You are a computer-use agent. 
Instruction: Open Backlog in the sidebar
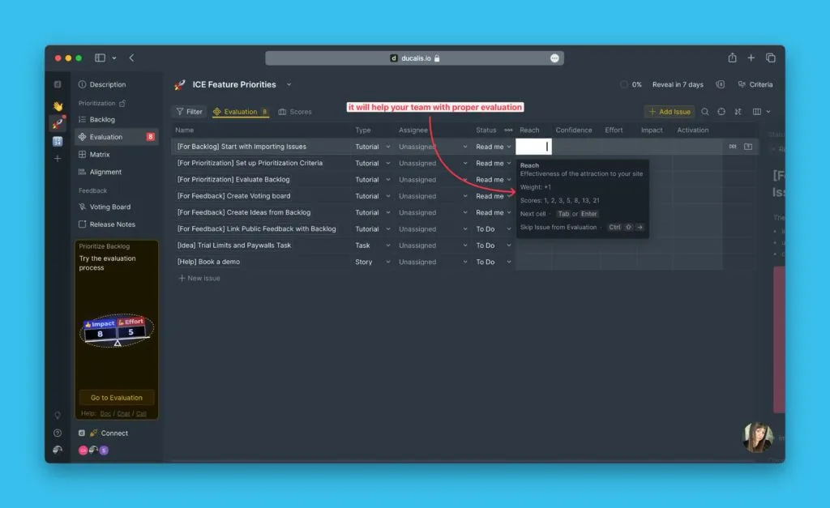click(x=101, y=120)
